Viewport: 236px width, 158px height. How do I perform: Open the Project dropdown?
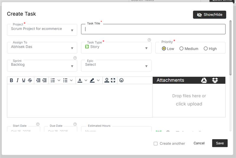[42, 30]
